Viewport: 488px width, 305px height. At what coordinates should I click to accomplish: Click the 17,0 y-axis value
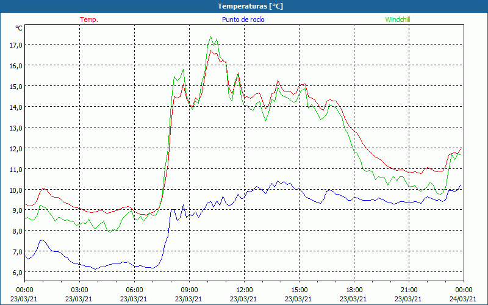point(16,45)
